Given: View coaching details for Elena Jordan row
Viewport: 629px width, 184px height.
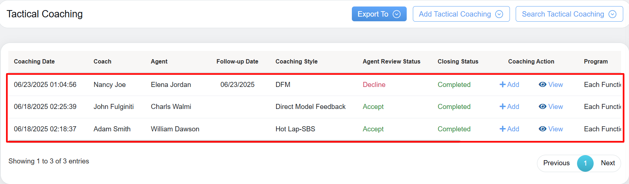Looking at the screenshot, I should click(551, 84).
